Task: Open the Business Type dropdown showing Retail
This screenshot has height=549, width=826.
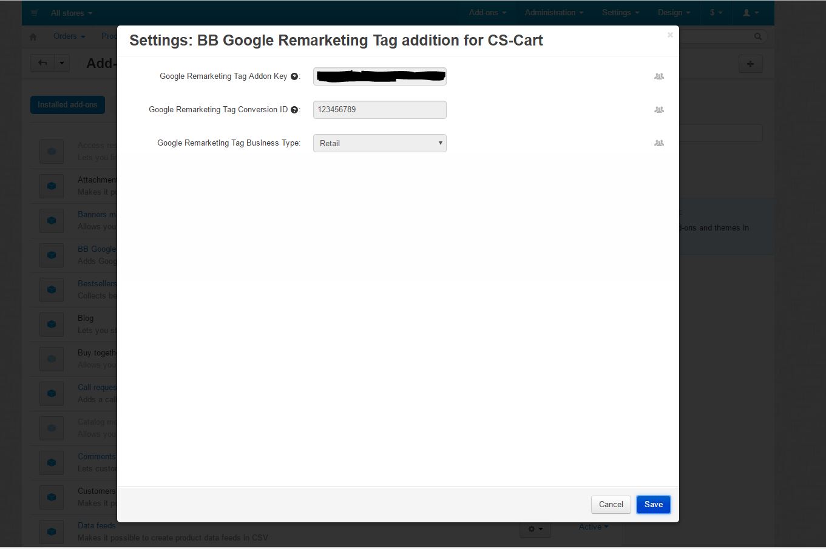Action: [x=379, y=143]
